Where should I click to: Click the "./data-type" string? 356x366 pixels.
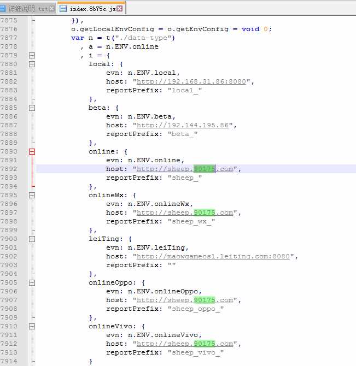[x=143, y=38]
